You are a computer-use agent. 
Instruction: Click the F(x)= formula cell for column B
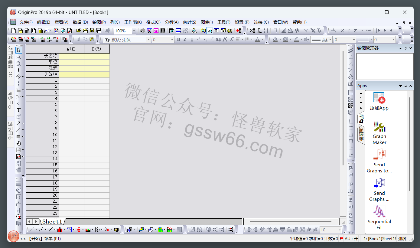tap(97, 74)
